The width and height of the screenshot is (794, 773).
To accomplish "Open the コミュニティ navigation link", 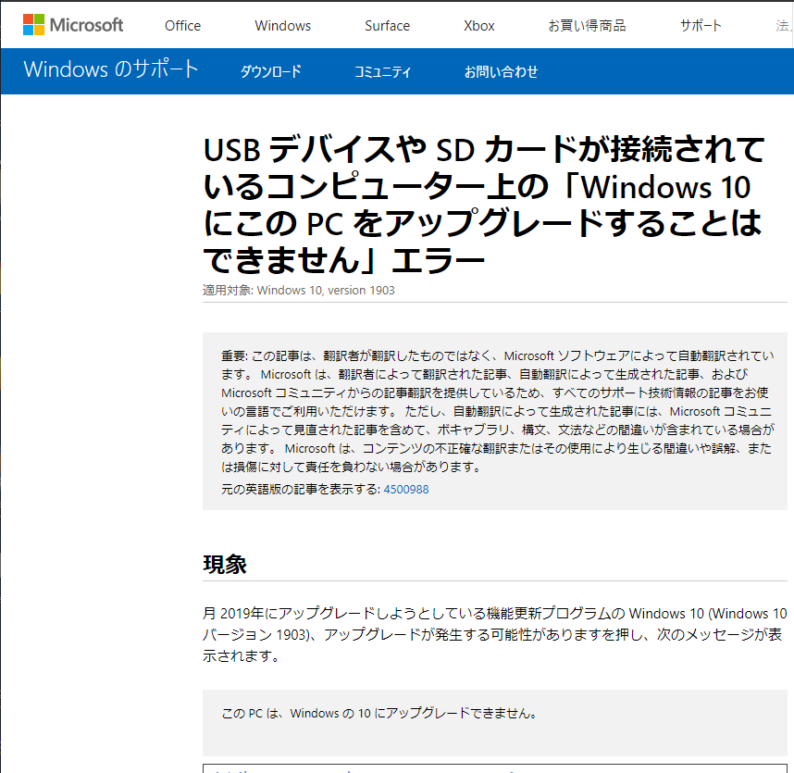I will (x=382, y=72).
